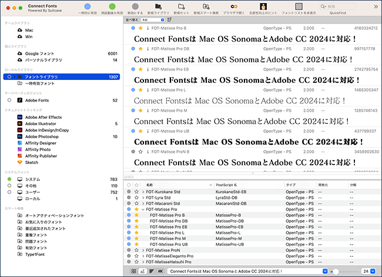The width and height of the screenshot is (382, 277).
Task: Select the Win team library
Action: pos(29,36)
